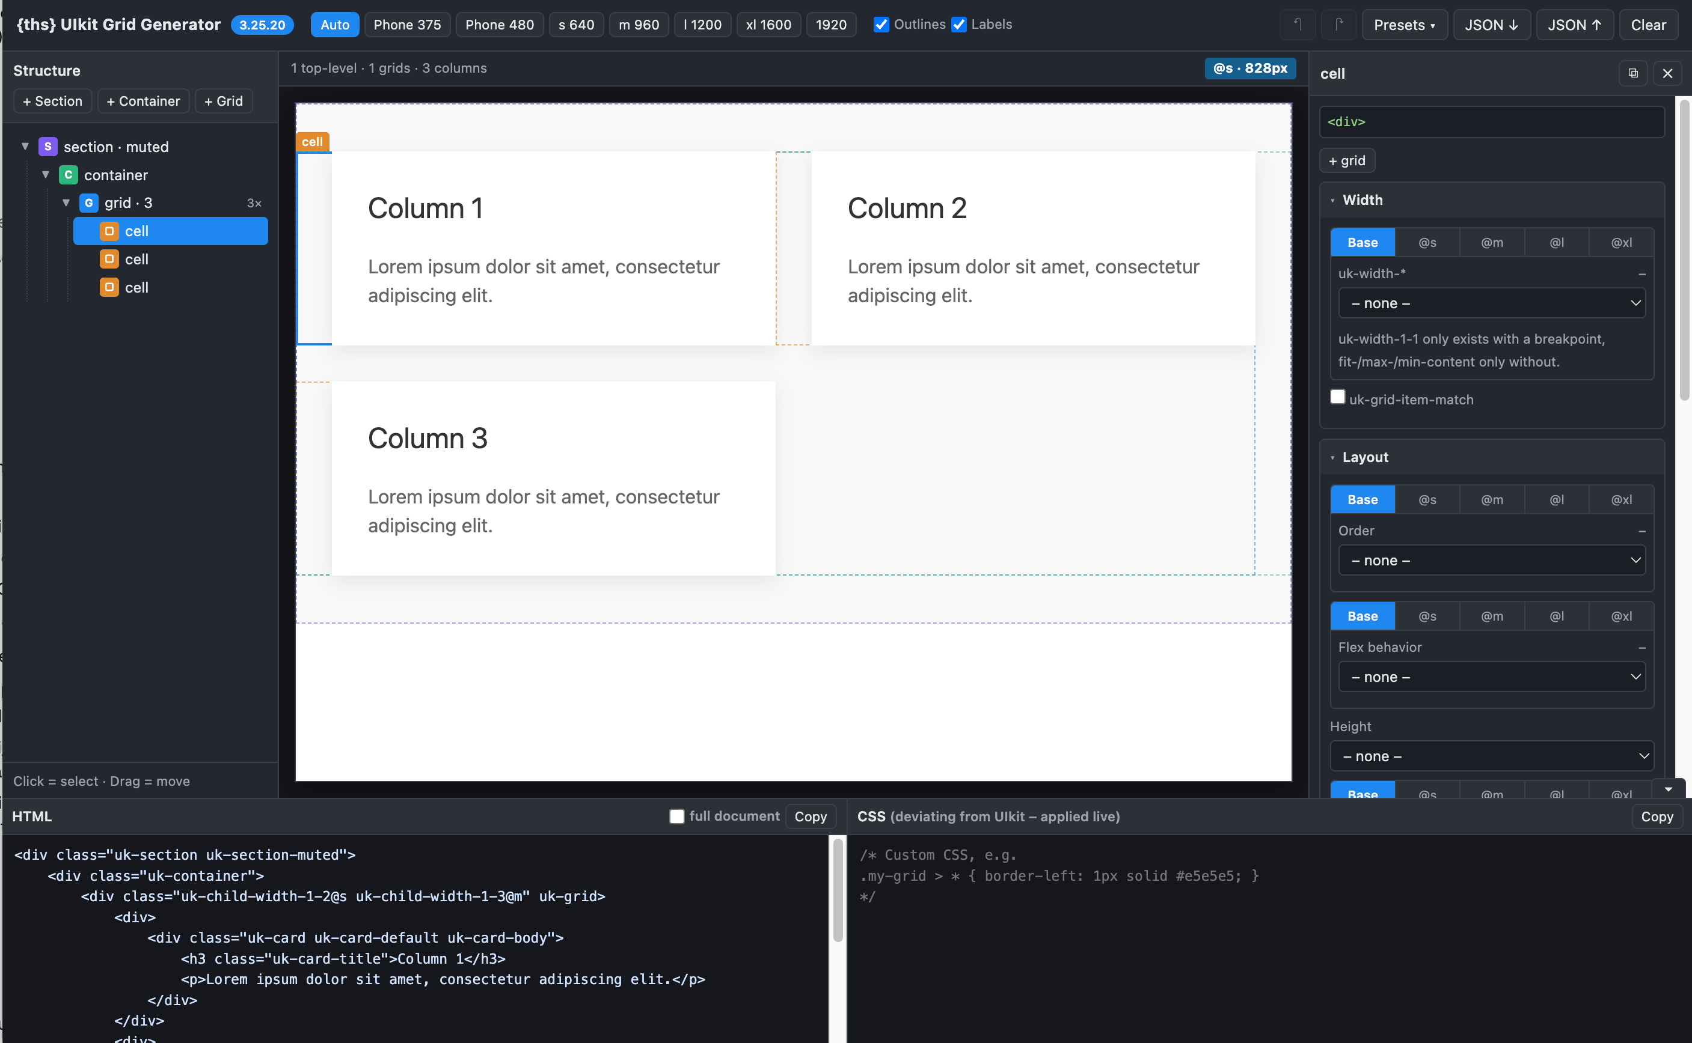Collapse the grid · 3 tree node
1692x1043 pixels.
pyautogui.click(x=66, y=203)
